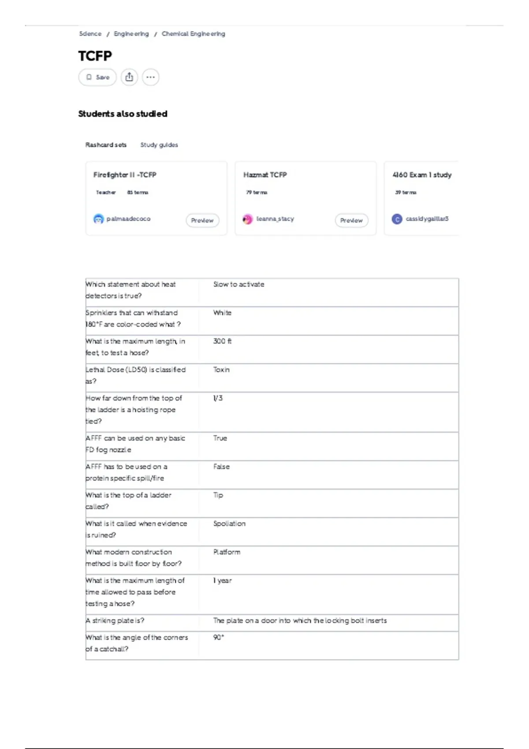This screenshot has height=749, width=529.
Task: Open the Engineering breadcrumb link
Action: (131, 34)
